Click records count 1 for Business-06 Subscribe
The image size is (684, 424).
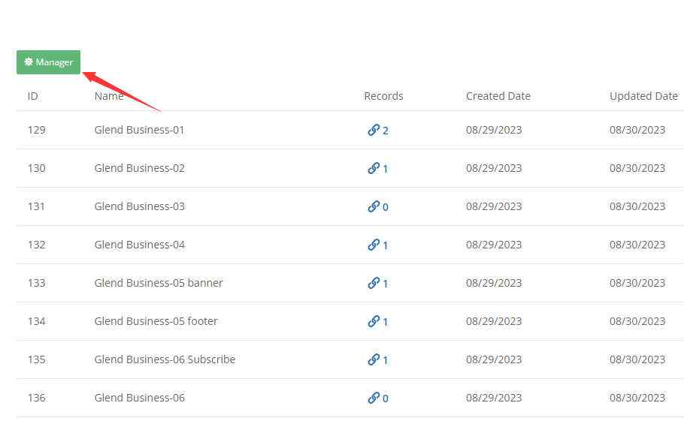point(385,360)
